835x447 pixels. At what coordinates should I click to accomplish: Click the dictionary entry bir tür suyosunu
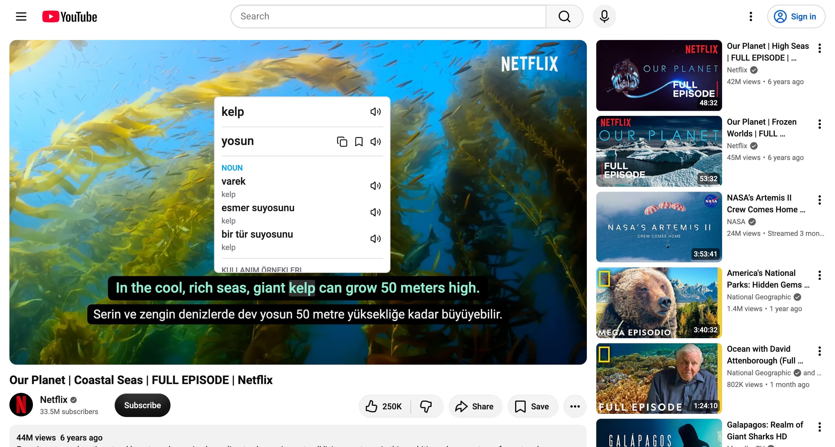257,235
